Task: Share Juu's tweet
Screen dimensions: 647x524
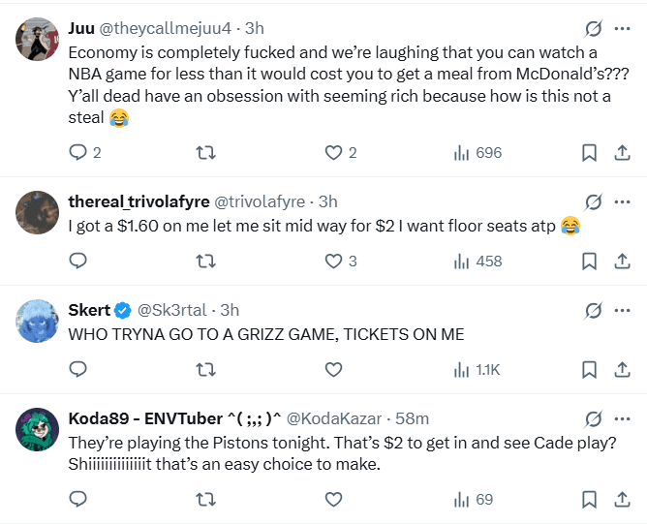Action: tap(621, 153)
